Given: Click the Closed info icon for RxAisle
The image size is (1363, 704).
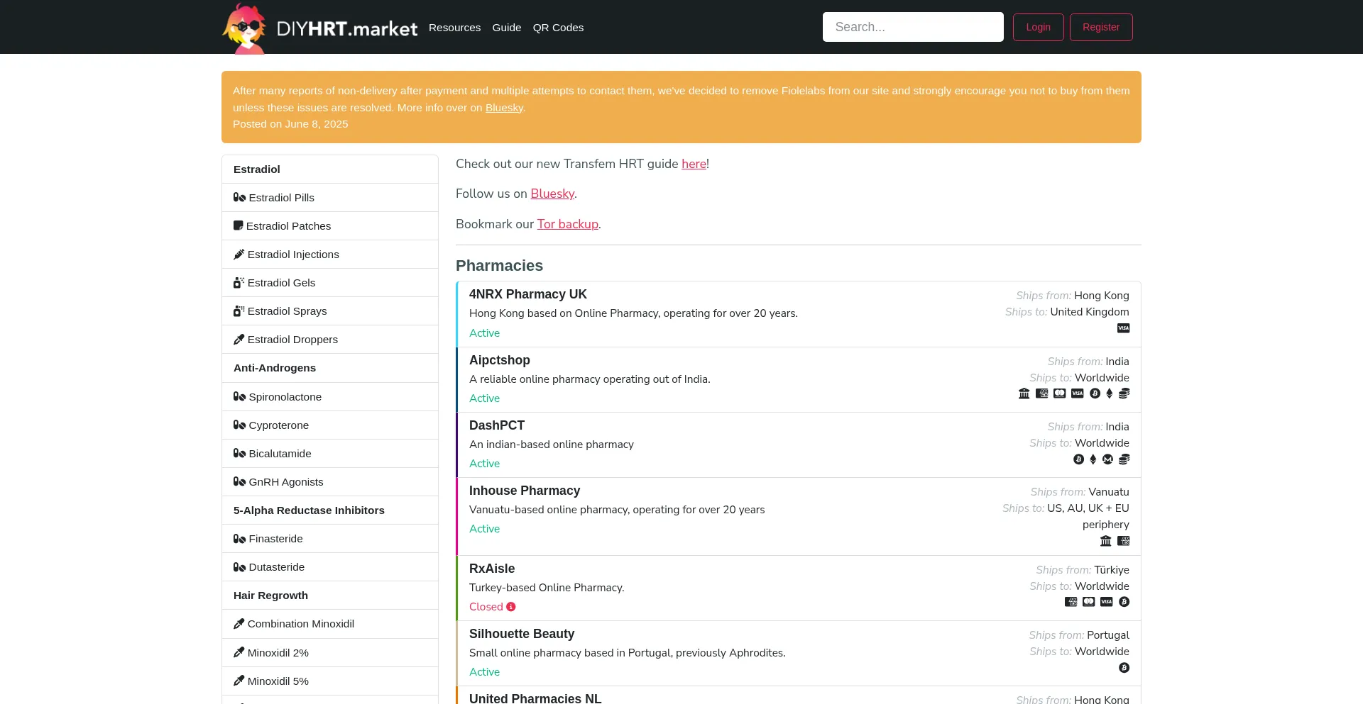Looking at the screenshot, I should (511, 607).
